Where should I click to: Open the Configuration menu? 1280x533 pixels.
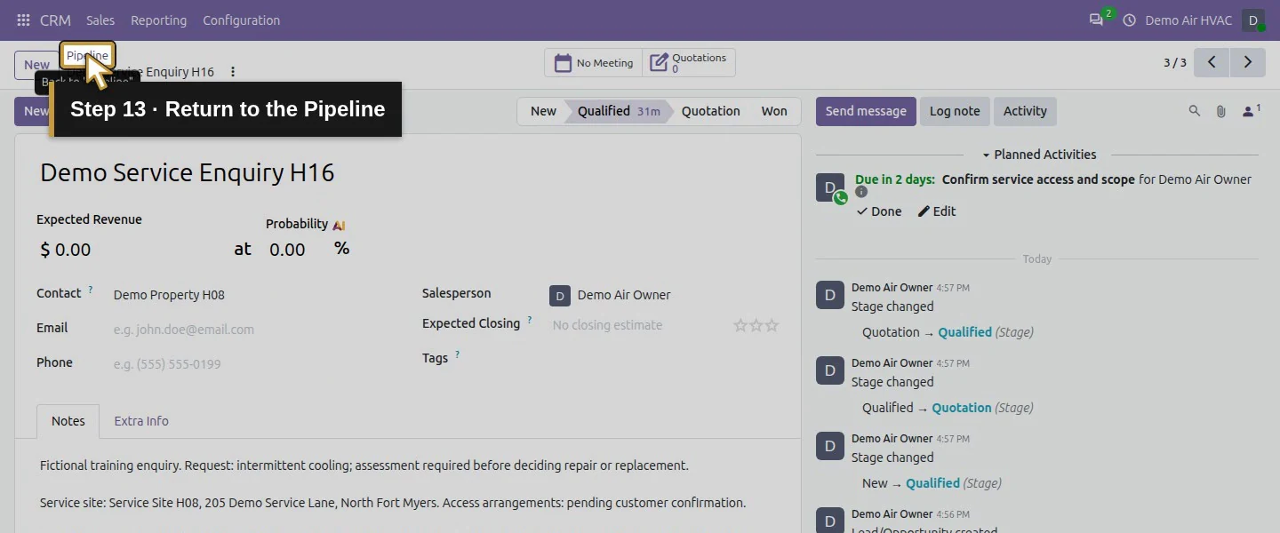point(241,20)
